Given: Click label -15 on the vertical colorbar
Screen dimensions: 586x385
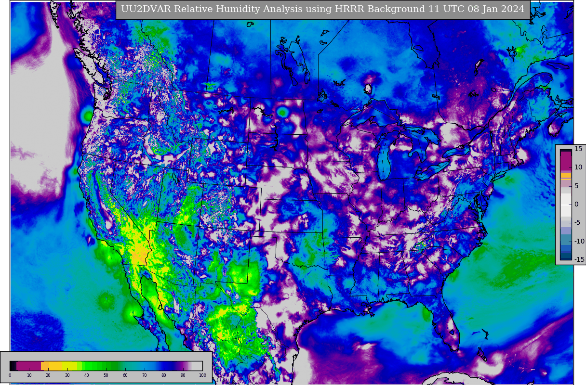Looking at the screenshot, I should pos(579,259).
